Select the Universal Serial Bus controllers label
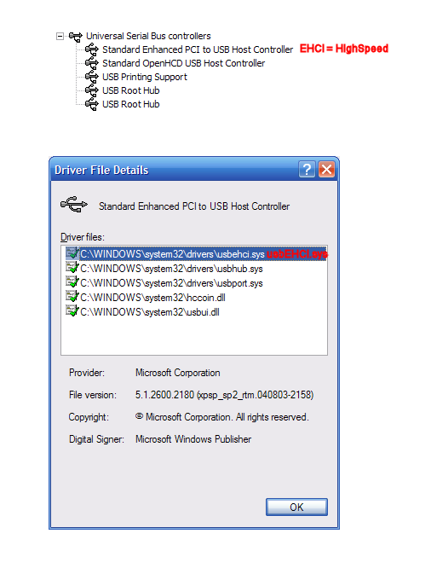Image resolution: width=437 pixels, height=580 pixels. 148,36
